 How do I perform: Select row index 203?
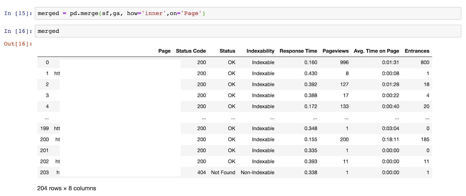point(44,172)
